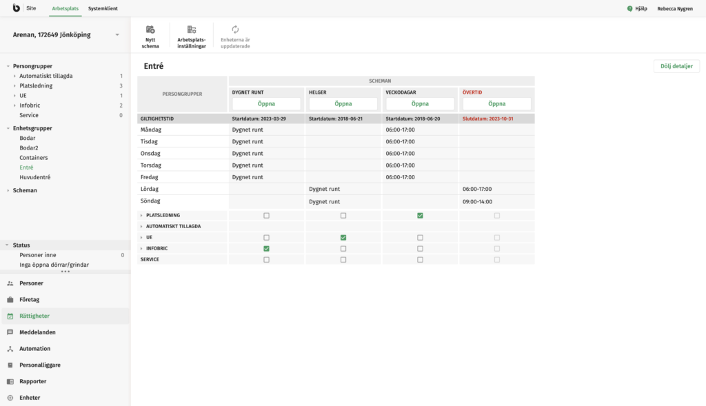706x406 pixels.
Task: Click the Hjälp help icon
Action: pos(629,8)
